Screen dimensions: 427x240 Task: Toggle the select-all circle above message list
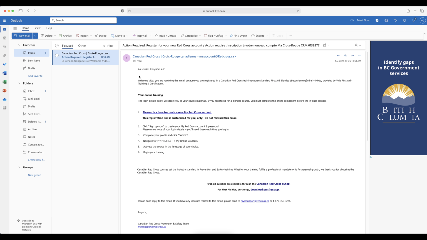57,46
